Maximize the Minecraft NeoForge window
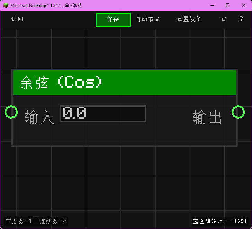Image resolution: width=252 pixels, height=229 pixels. point(228,5)
